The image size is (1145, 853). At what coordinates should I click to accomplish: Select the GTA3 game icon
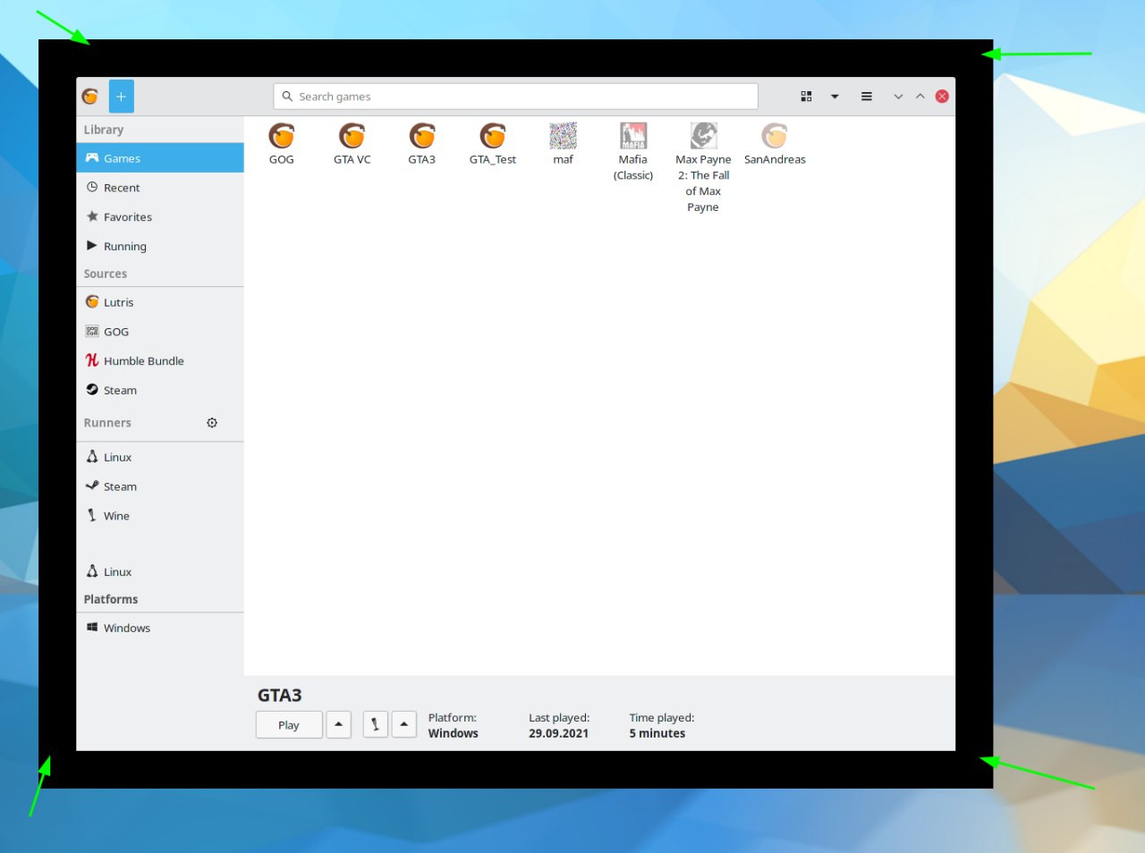pyautogui.click(x=422, y=136)
